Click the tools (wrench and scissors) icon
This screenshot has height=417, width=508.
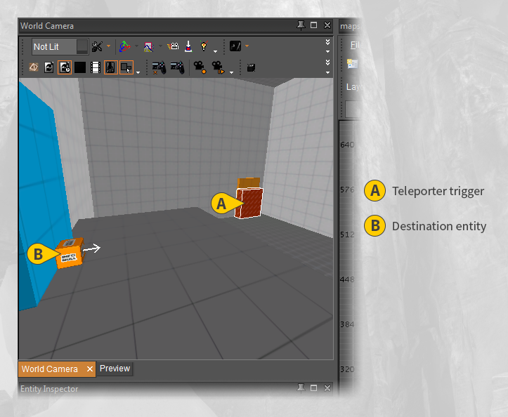tap(97, 46)
